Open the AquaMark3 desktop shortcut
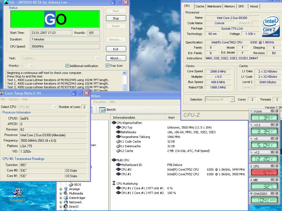Screen dimensions: 282x211 point(17,195)
